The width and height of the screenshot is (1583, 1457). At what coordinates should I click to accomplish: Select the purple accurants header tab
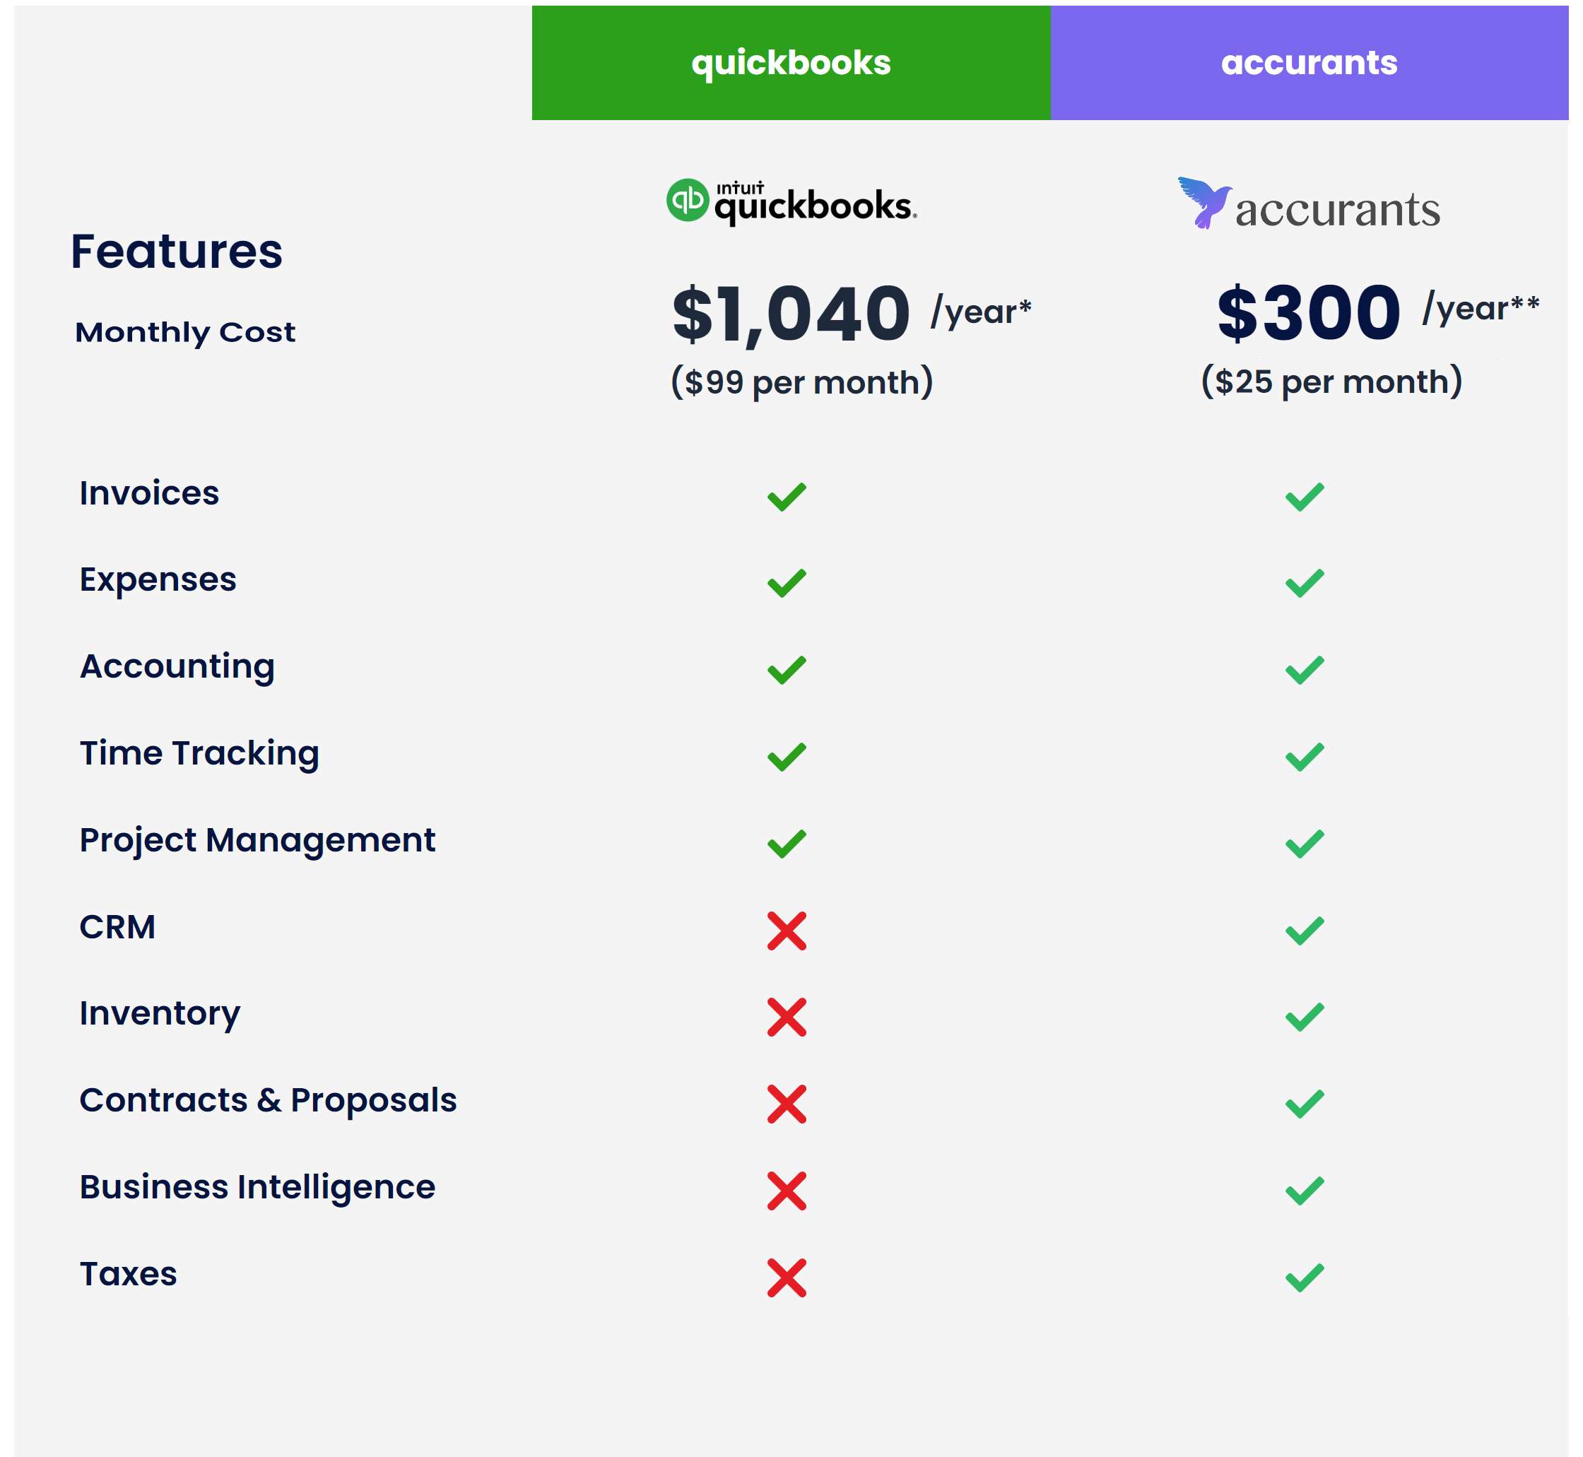click(1309, 63)
